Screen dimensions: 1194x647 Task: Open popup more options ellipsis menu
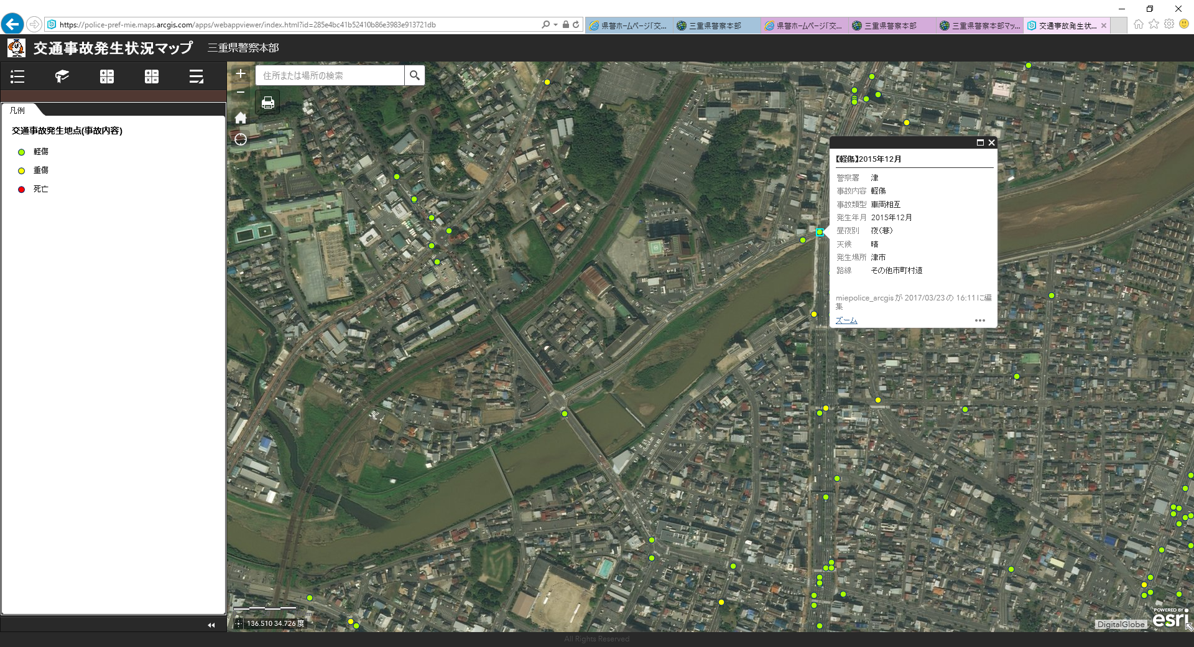979,320
